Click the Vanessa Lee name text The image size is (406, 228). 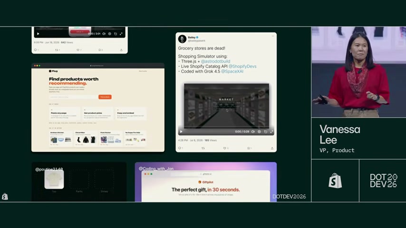(x=340, y=134)
